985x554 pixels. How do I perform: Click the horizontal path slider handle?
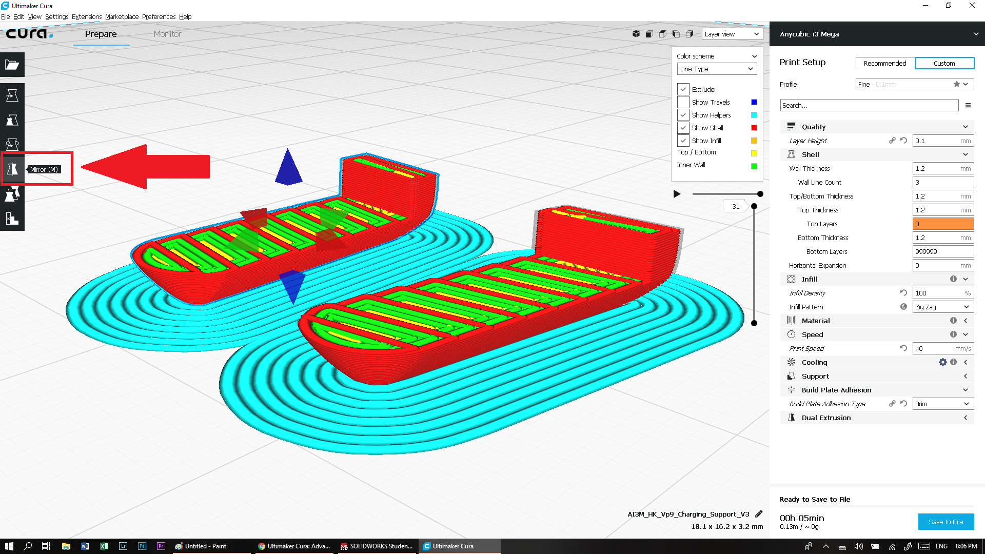(x=760, y=194)
